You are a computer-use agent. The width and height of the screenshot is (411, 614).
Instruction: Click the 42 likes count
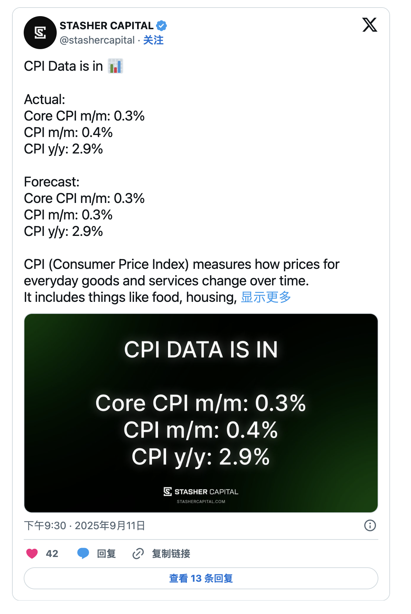(x=52, y=554)
